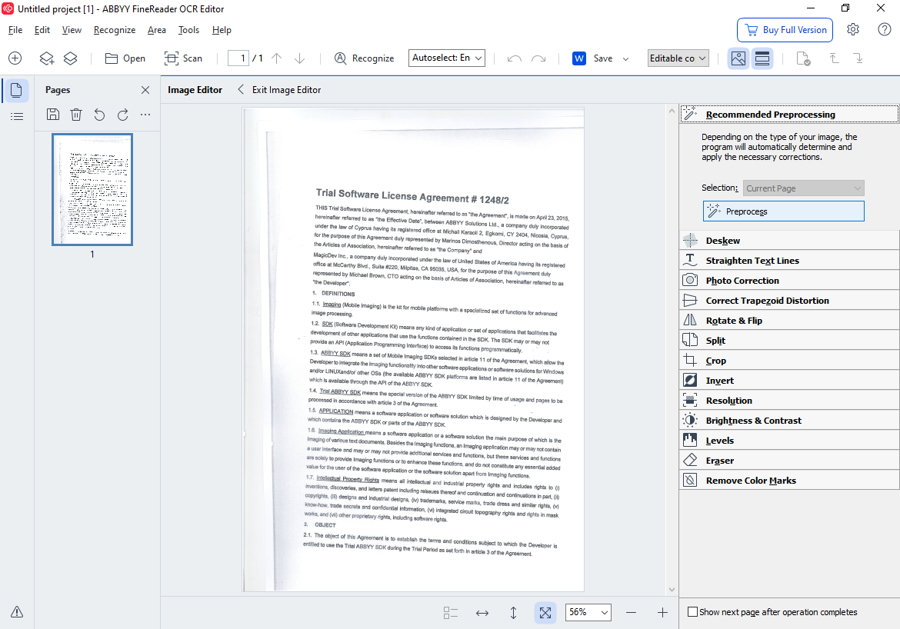The image size is (900, 629).
Task: Click Buy Full Version
Action: 785,30
